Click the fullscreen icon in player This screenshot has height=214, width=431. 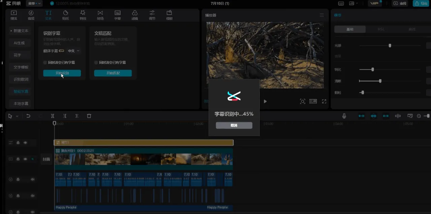point(324,101)
